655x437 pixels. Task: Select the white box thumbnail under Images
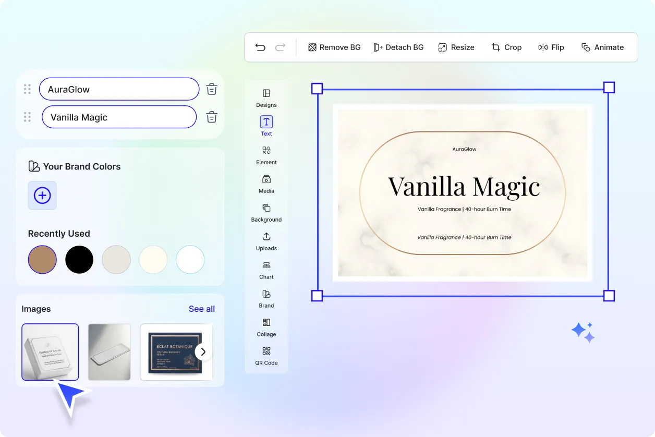(50, 351)
